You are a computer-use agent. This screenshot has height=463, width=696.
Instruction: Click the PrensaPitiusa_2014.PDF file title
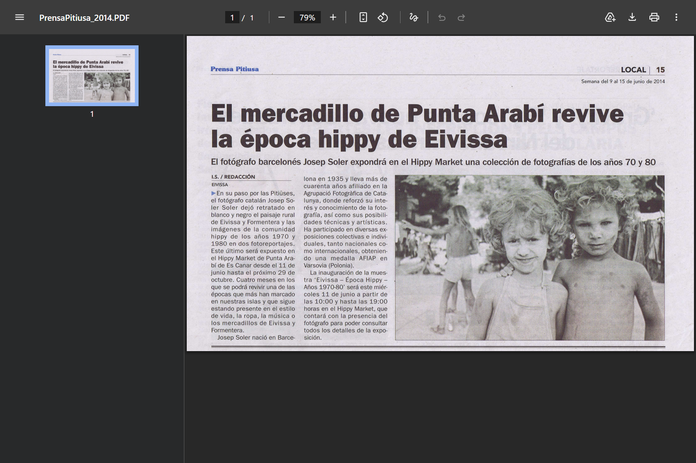[x=84, y=18]
